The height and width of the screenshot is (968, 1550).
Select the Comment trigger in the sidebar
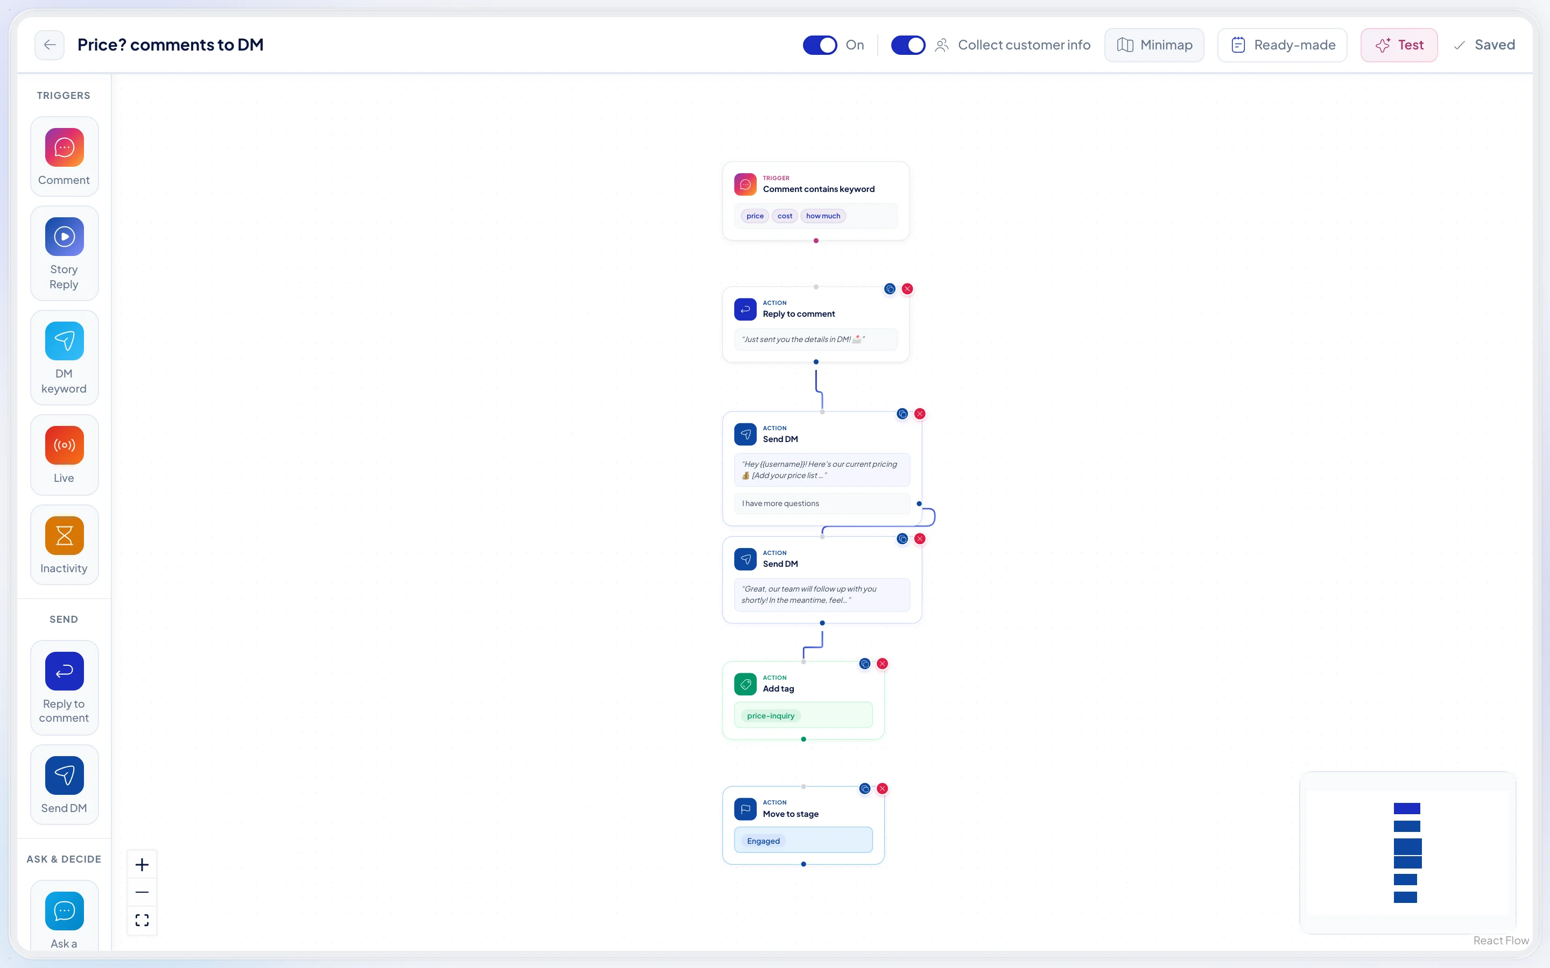64,157
